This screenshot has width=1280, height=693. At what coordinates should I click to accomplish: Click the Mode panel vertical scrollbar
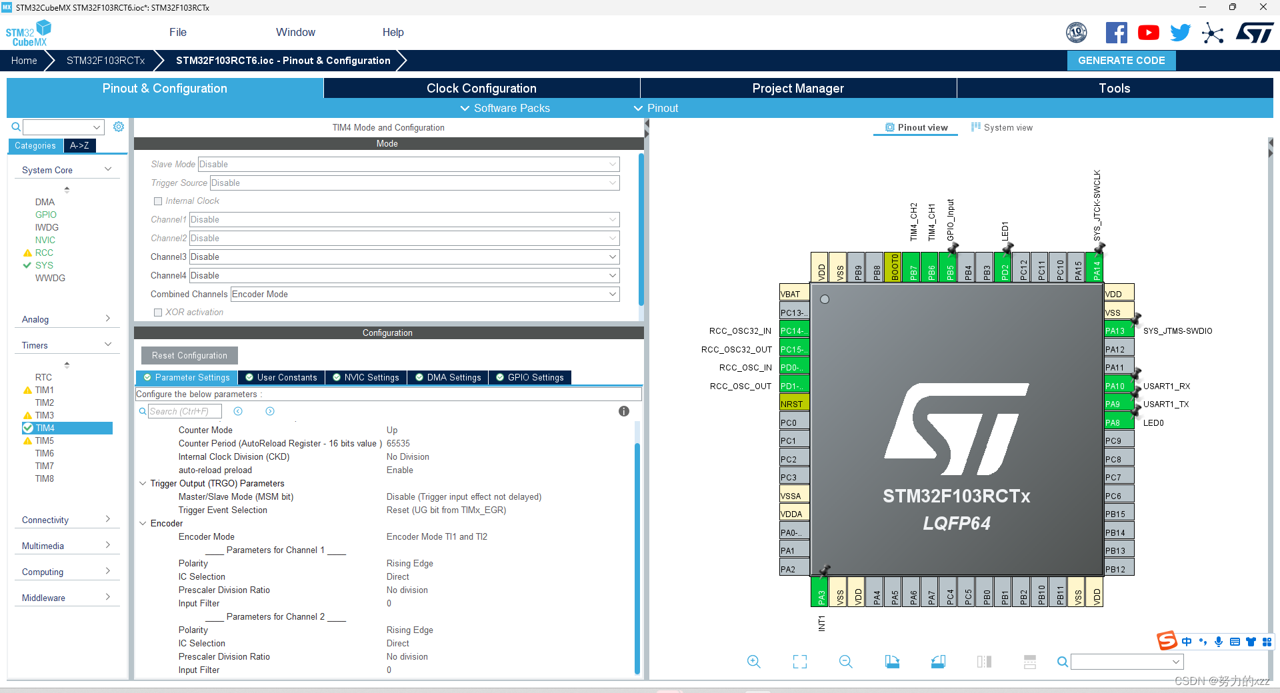pyautogui.click(x=641, y=230)
